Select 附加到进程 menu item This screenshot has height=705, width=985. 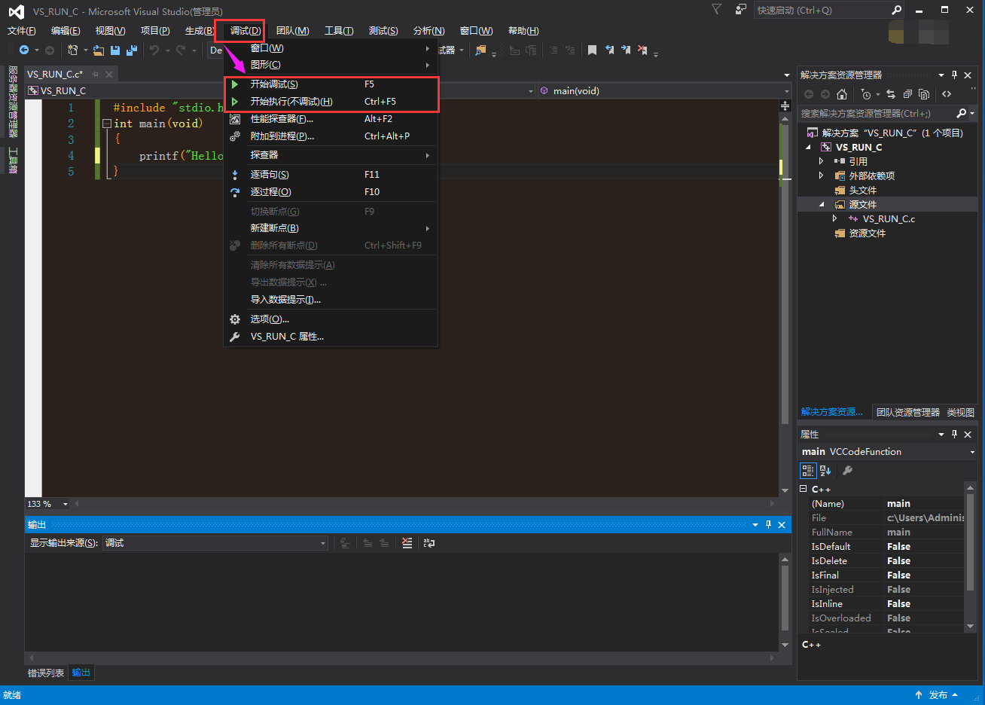point(331,136)
